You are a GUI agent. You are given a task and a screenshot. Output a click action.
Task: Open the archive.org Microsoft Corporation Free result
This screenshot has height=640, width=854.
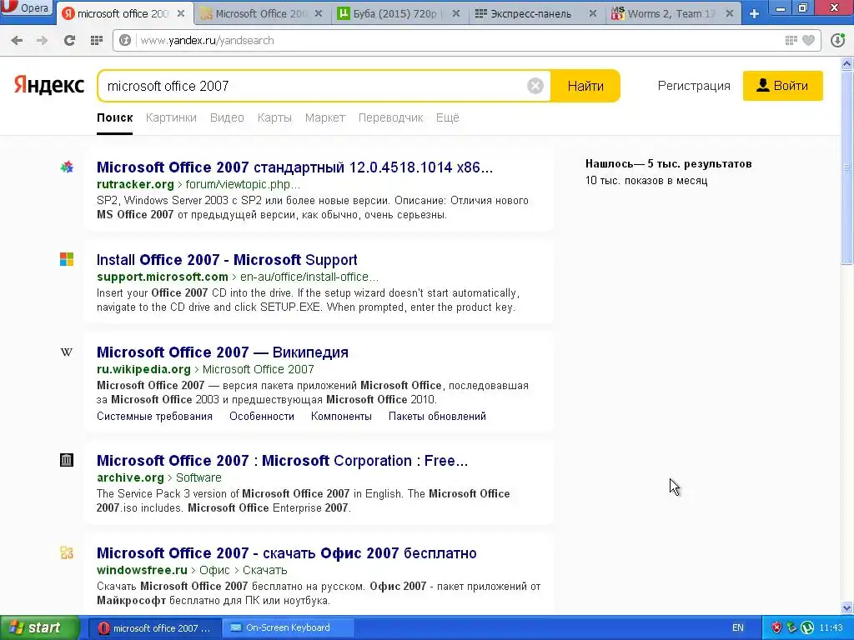pos(282,460)
